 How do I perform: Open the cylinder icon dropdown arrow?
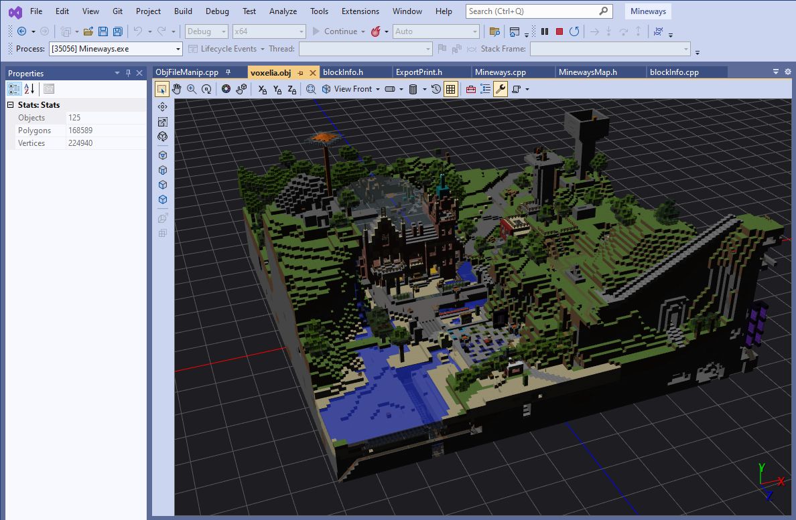pos(425,90)
